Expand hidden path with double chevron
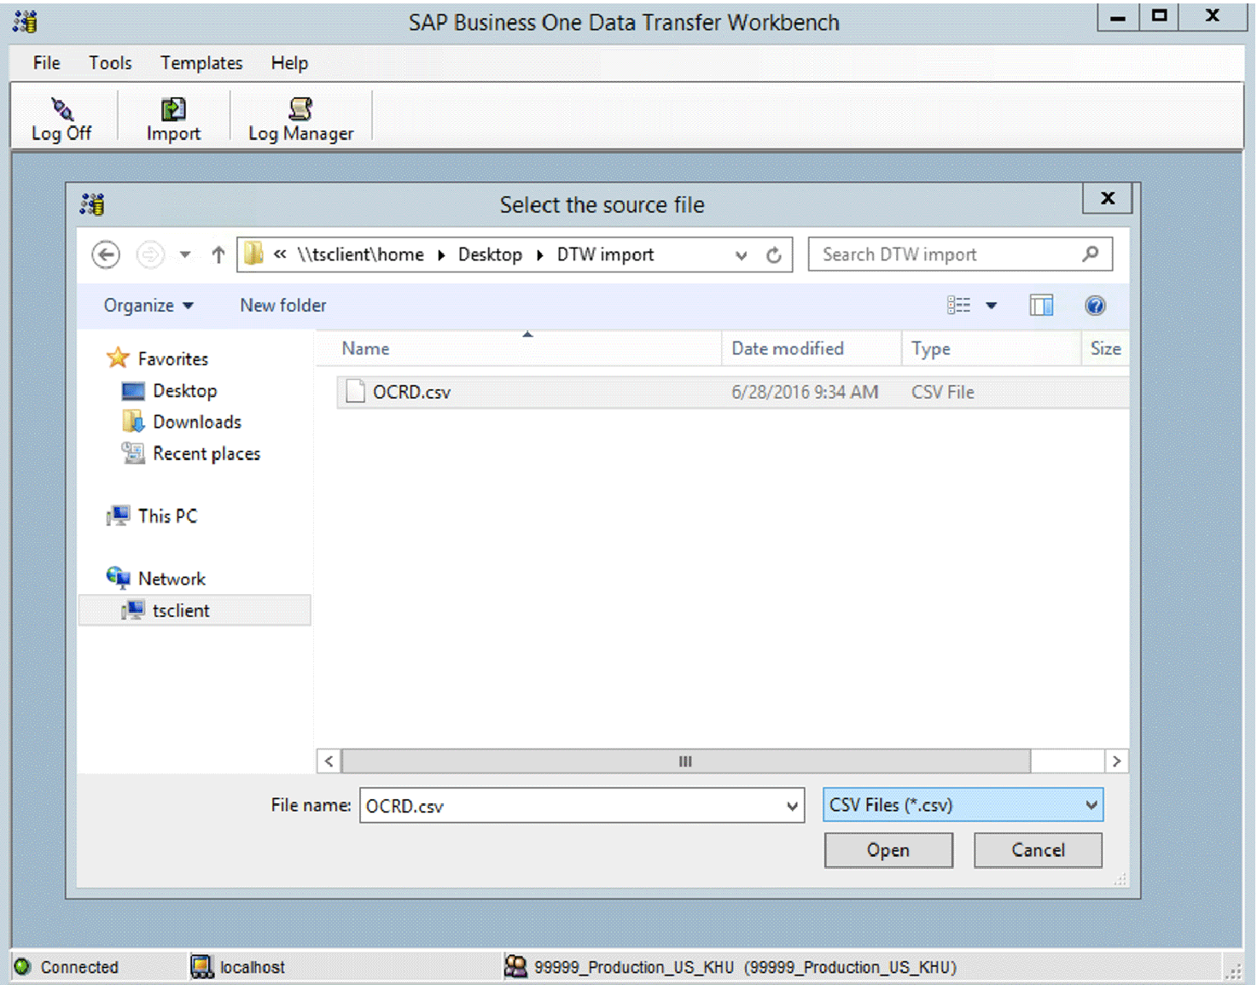The width and height of the screenshot is (1257, 985). pyautogui.click(x=280, y=254)
